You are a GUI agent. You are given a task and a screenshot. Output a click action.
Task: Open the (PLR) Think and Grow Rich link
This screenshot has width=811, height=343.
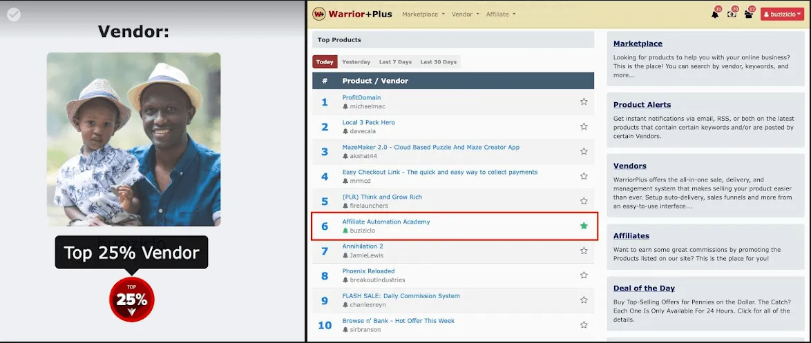382,197
